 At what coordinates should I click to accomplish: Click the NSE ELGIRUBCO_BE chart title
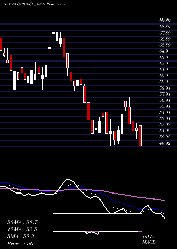pyautogui.click(x=34, y=4)
